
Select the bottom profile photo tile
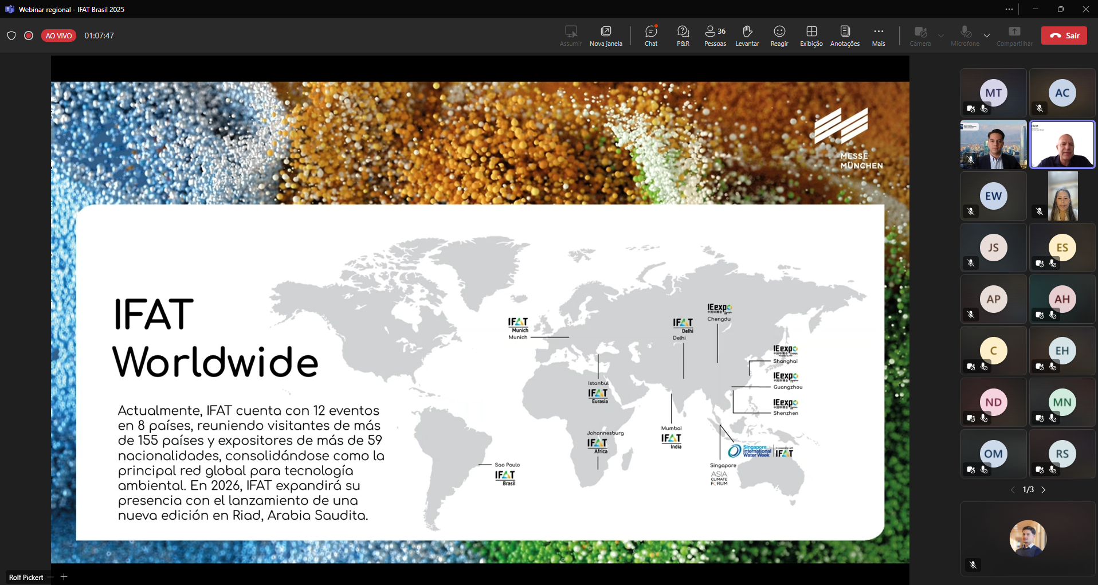[x=1028, y=539]
